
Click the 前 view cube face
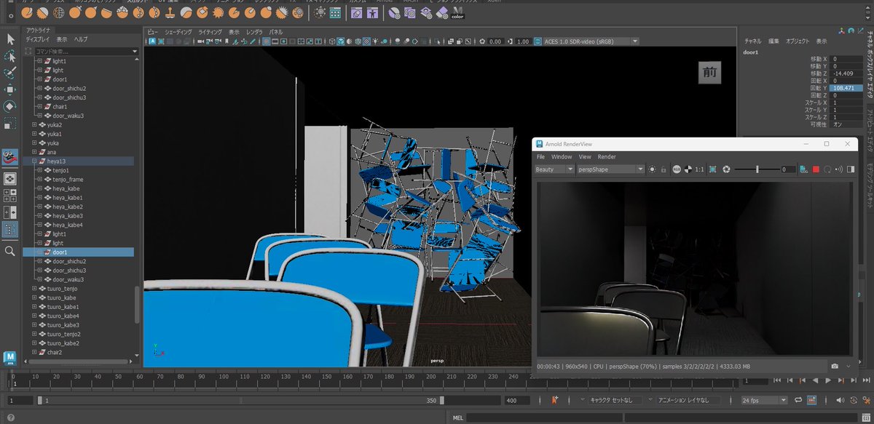(x=709, y=72)
